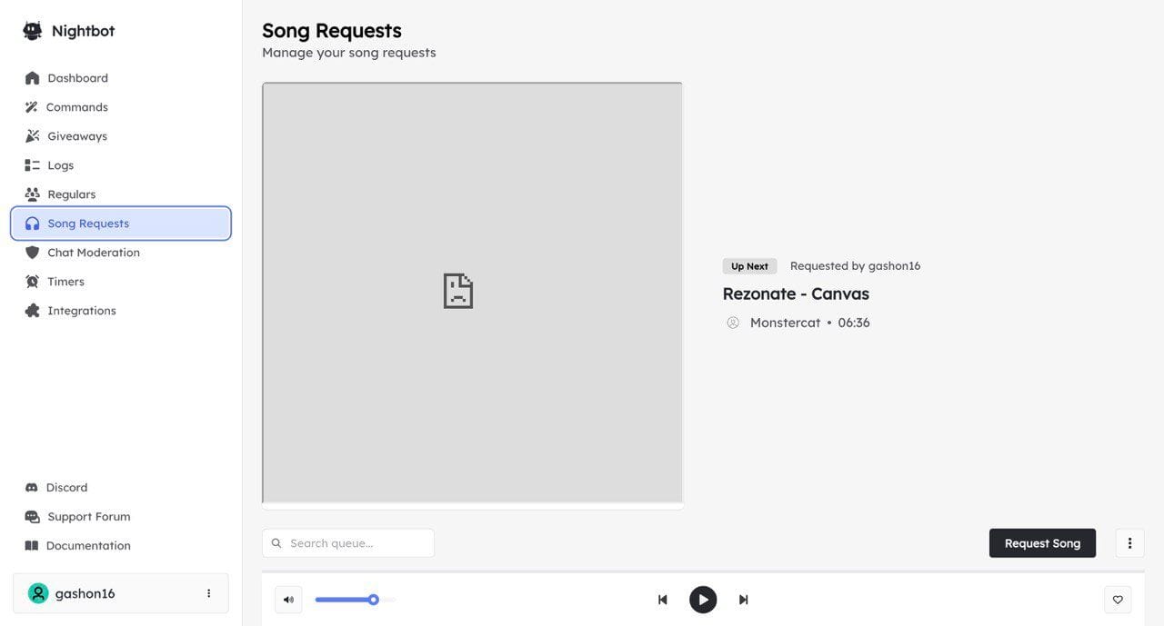This screenshot has height=626, width=1164.
Task: Skip to the next song
Action: pyautogui.click(x=743, y=600)
